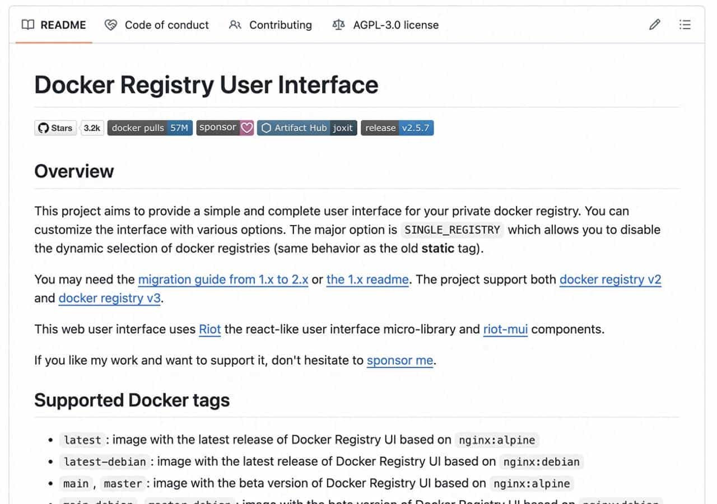717x504 pixels.
Task: Open the 1.x readme link
Action: (367, 279)
